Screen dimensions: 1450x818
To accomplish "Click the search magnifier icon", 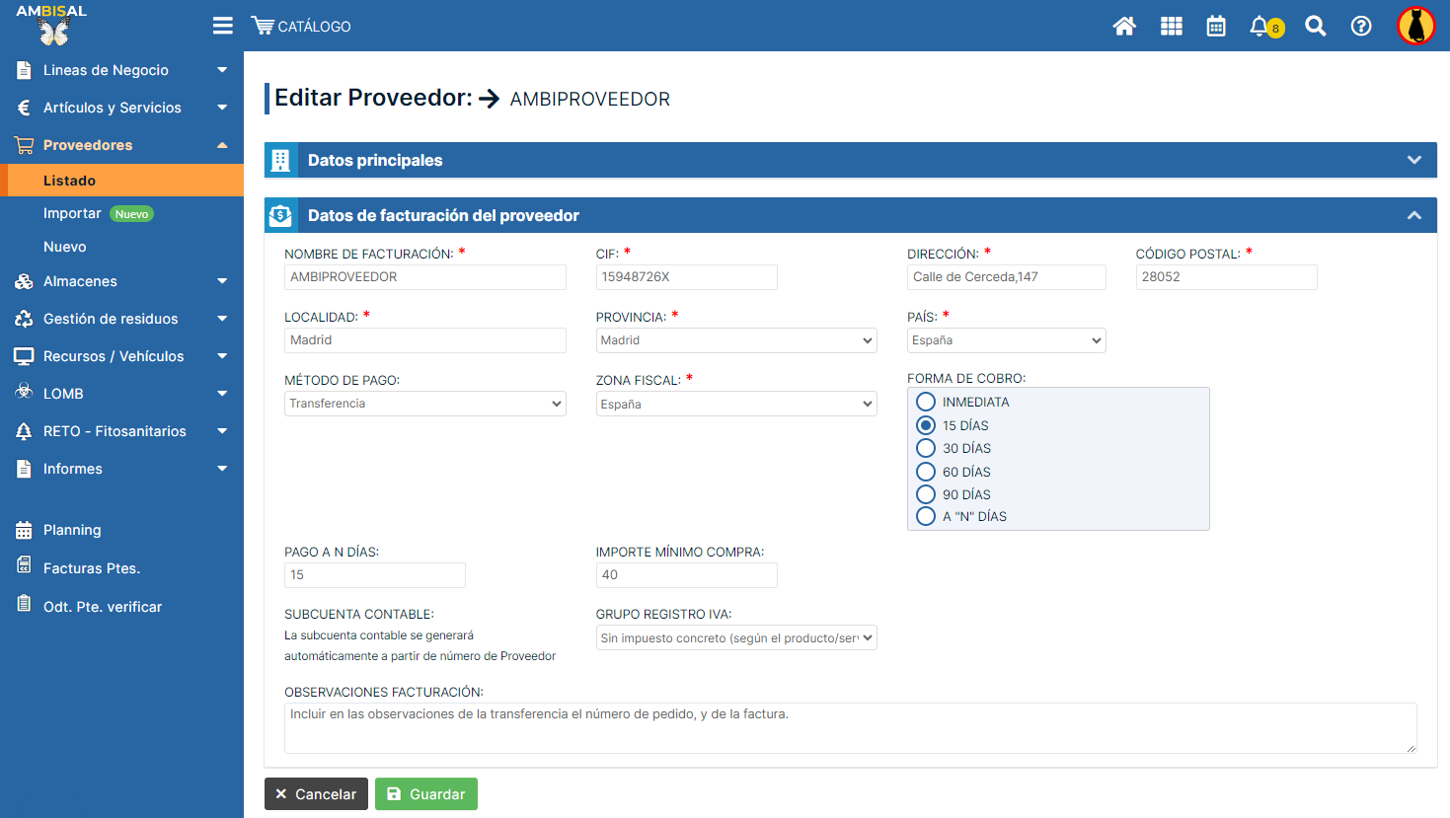I will click(x=1315, y=27).
